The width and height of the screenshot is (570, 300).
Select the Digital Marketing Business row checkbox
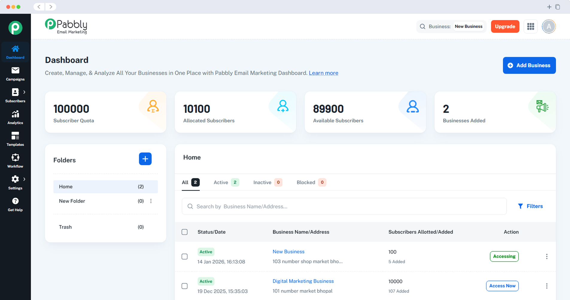coord(185,286)
